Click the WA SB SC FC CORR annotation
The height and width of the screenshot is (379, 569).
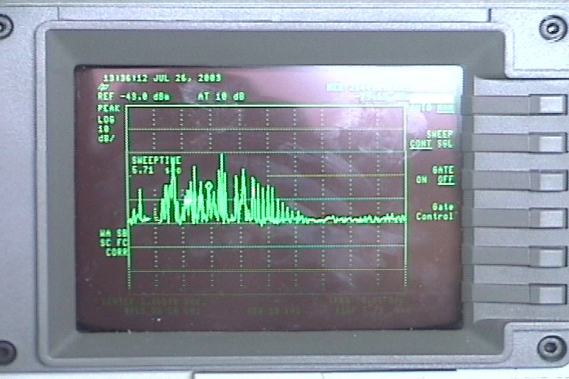click(x=114, y=242)
